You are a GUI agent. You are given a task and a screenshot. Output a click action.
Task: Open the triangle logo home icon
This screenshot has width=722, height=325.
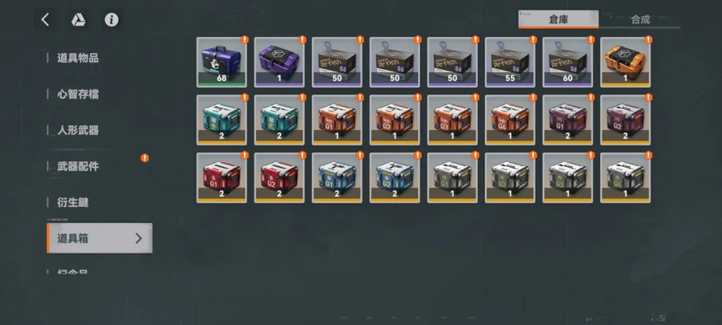point(79,20)
